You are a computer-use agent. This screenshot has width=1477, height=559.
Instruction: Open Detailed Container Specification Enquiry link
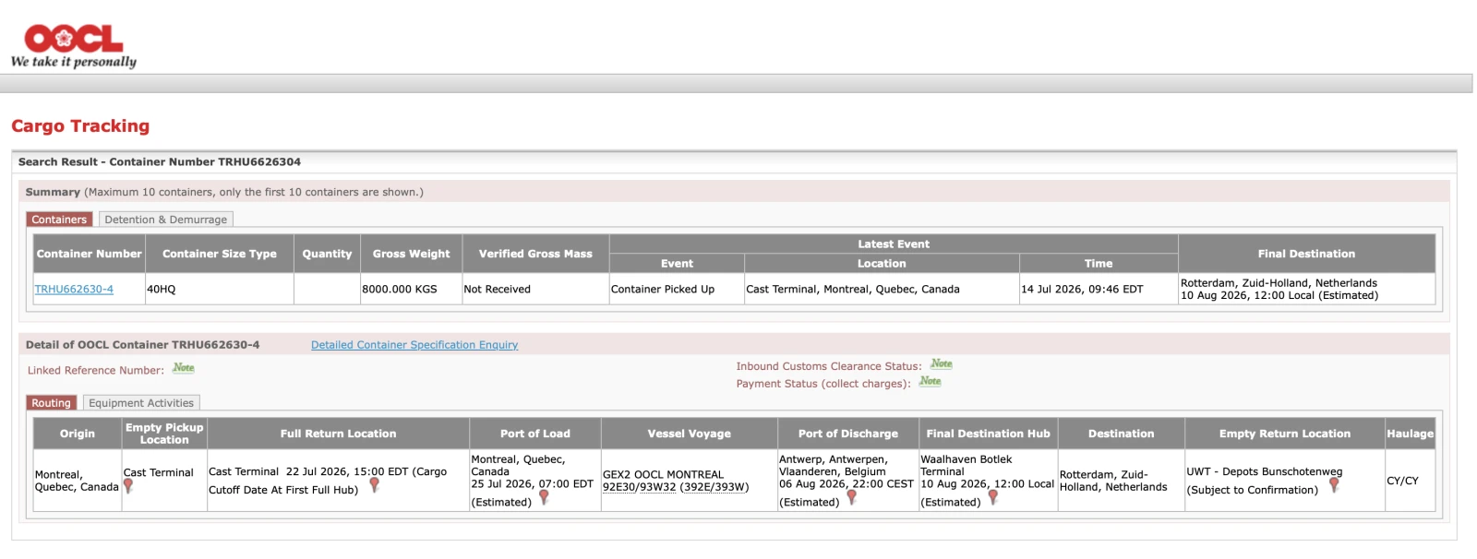[x=414, y=345]
